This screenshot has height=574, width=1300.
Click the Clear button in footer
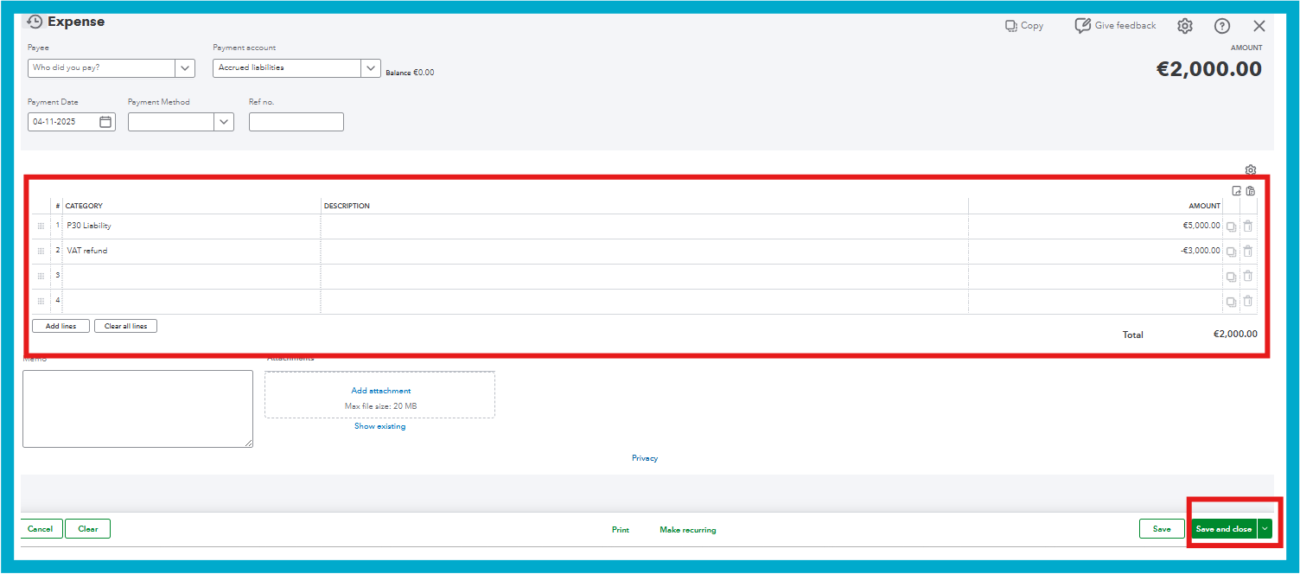click(x=88, y=529)
